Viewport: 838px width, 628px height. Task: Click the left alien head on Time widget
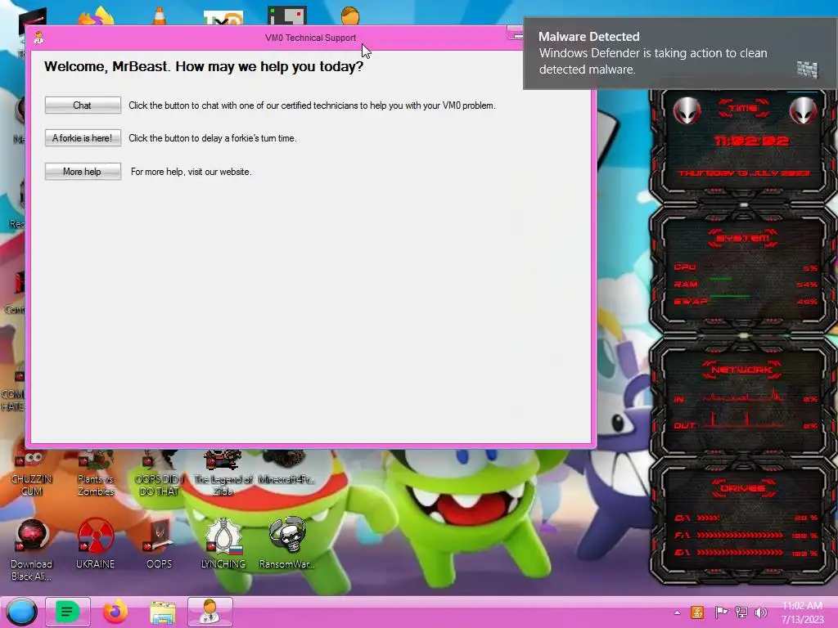click(x=687, y=110)
